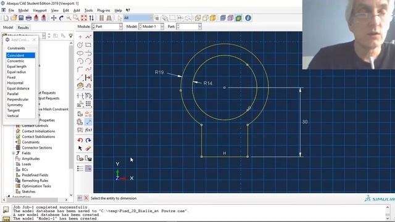Save the model database
Viewport: 395px width, 222px height.
[21, 18]
